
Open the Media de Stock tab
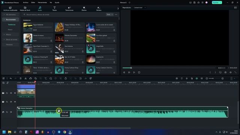click(x=25, y=9)
